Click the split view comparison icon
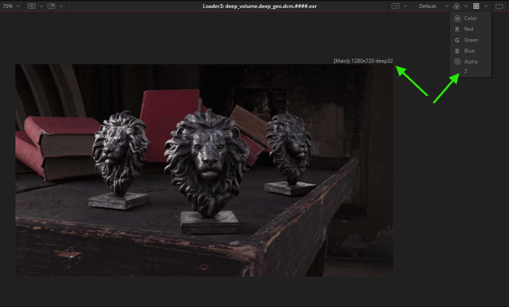The height and width of the screenshot is (307, 509). pyautogui.click(x=52, y=6)
